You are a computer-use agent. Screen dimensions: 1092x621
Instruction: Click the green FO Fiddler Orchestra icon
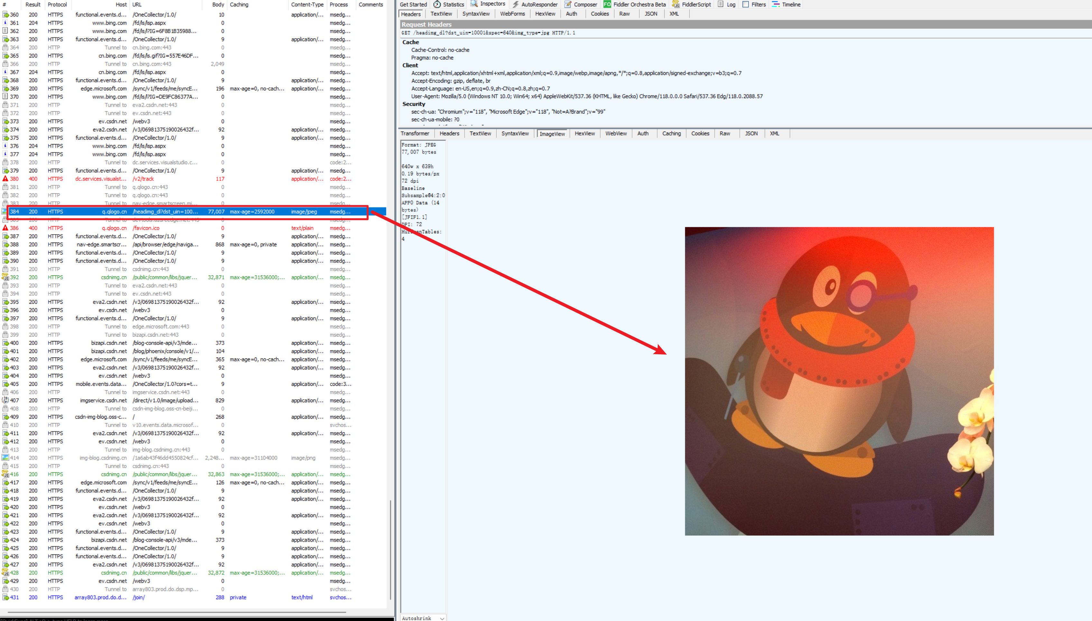point(607,4)
